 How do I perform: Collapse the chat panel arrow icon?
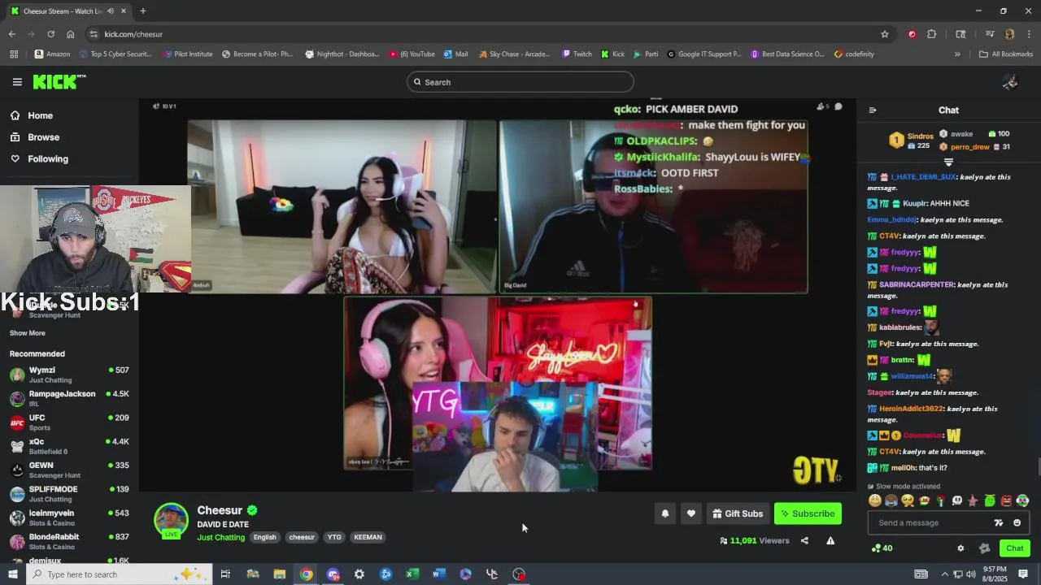pyautogui.click(x=873, y=110)
